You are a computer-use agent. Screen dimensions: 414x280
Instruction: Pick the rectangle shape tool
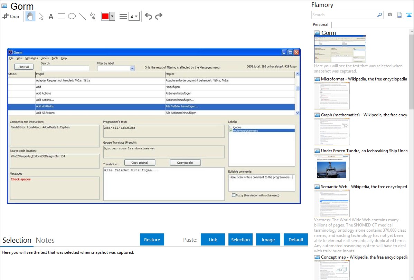click(x=61, y=16)
